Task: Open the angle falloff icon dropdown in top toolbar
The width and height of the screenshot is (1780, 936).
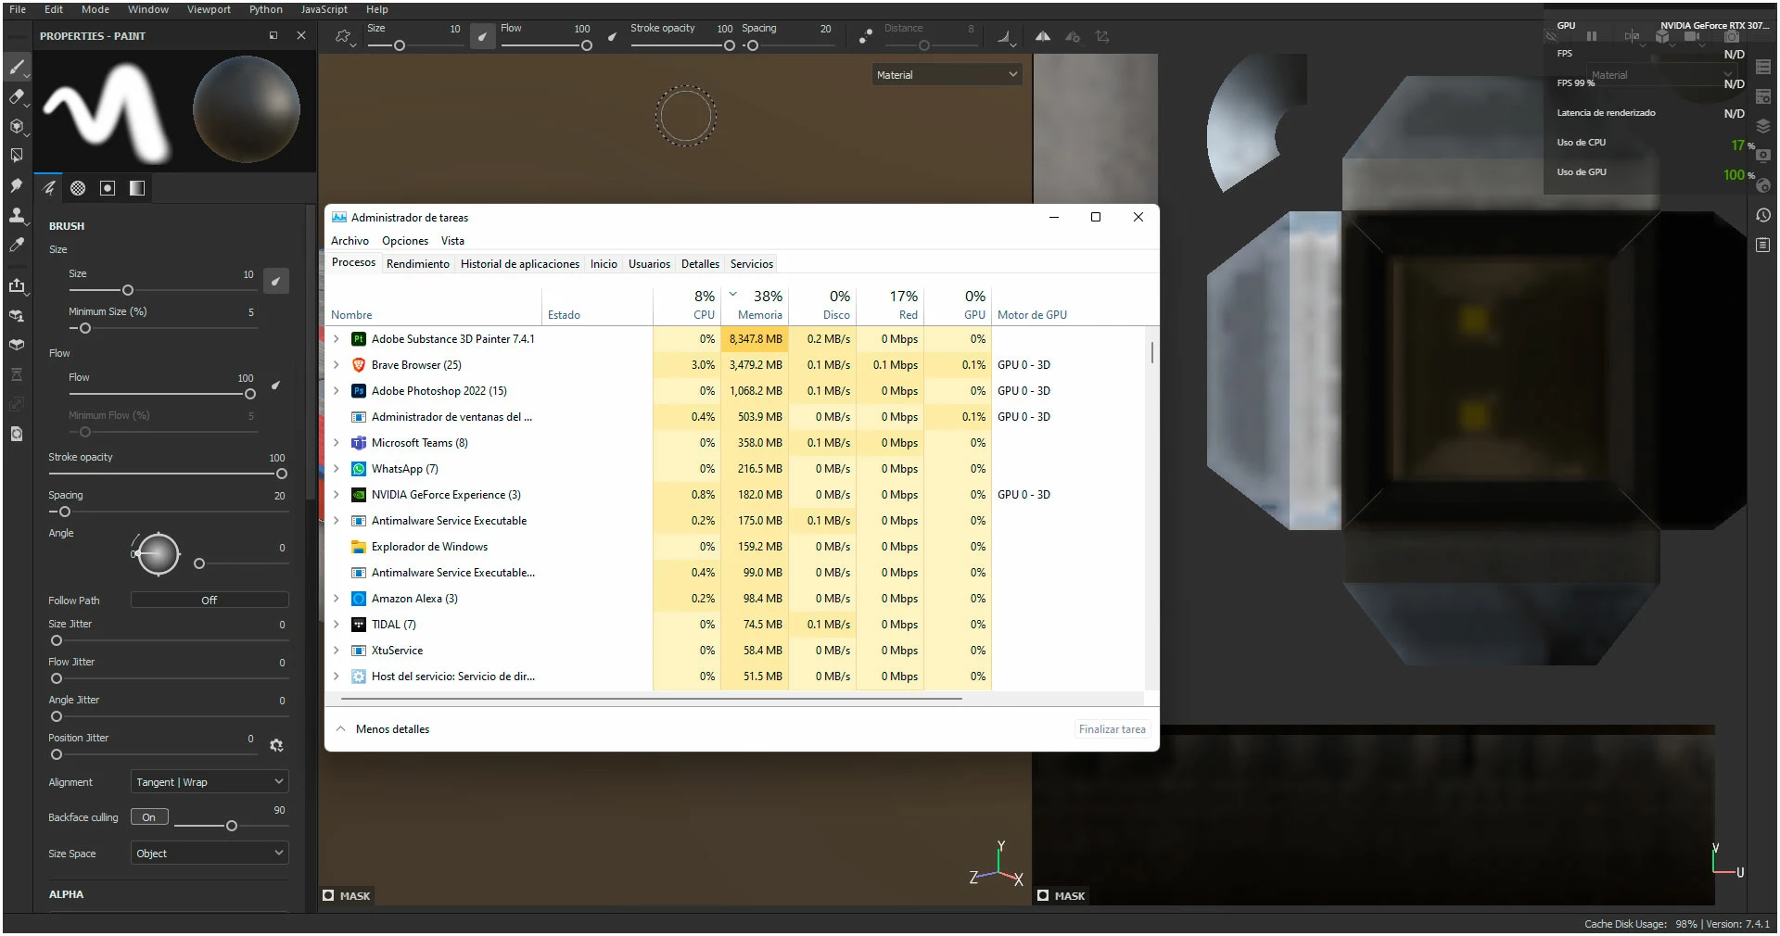Action: (x=1006, y=37)
